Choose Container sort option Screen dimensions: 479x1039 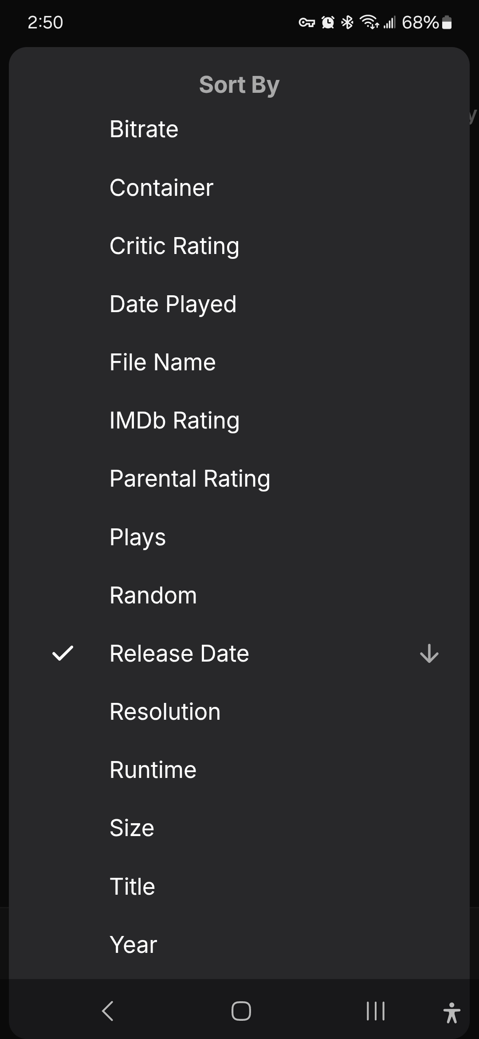click(x=161, y=188)
